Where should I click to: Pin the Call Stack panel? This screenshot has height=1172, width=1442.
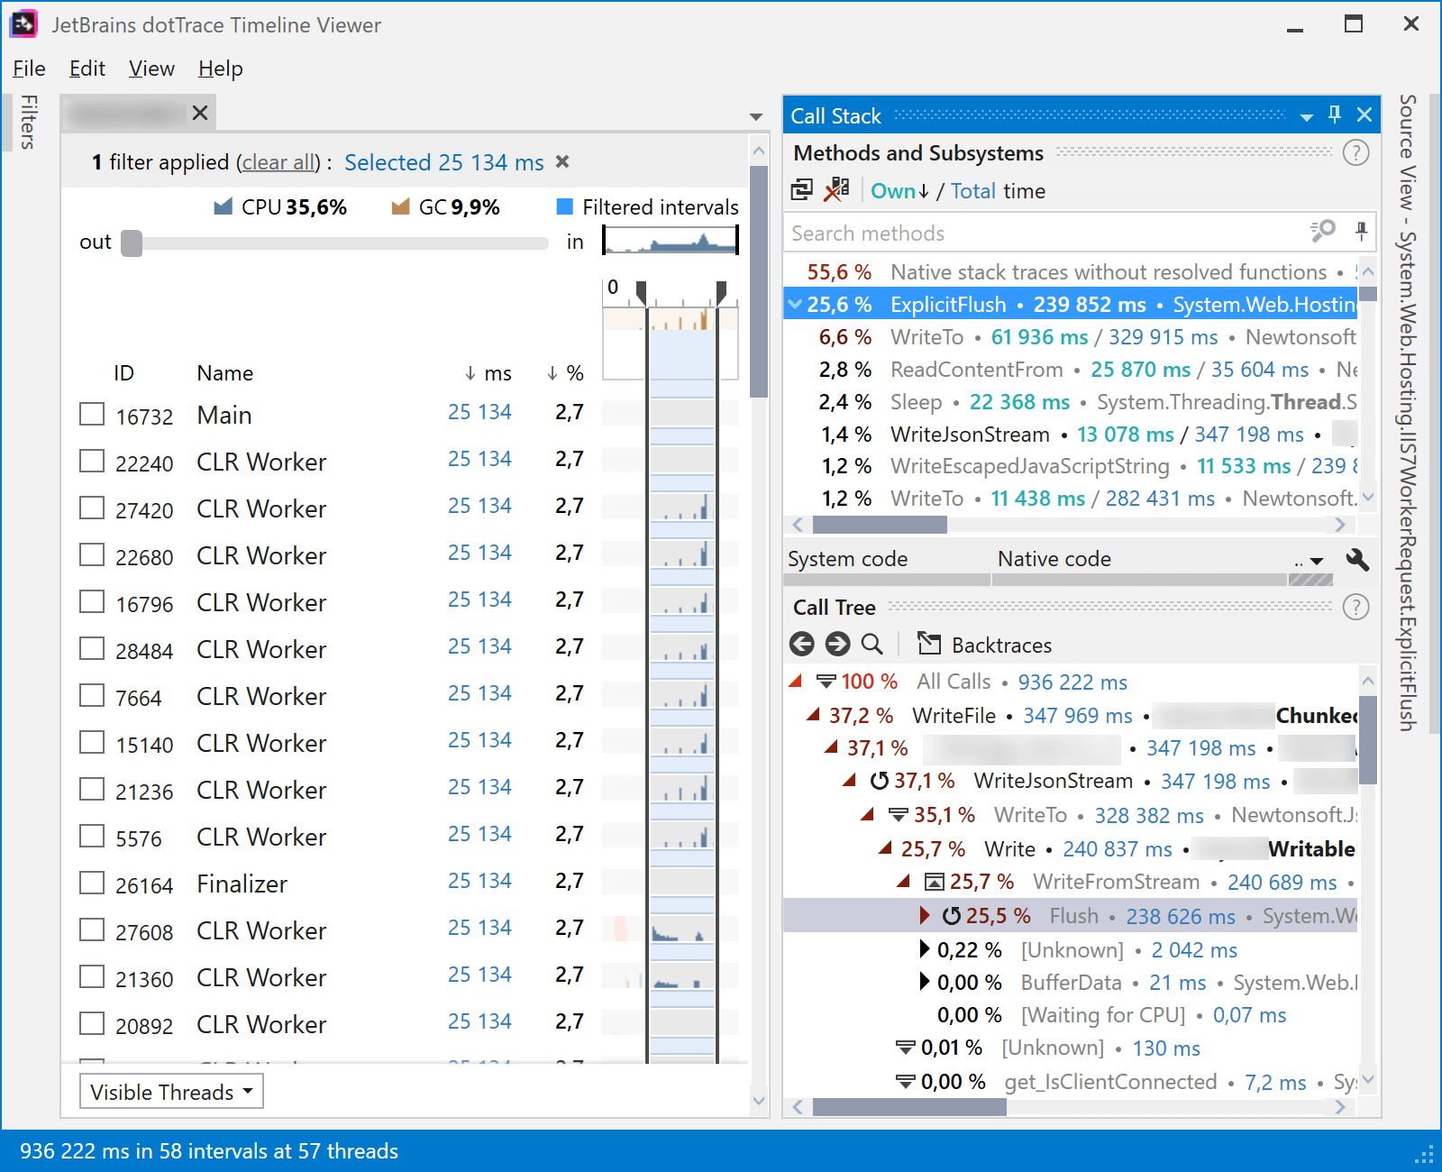pos(1335,114)
